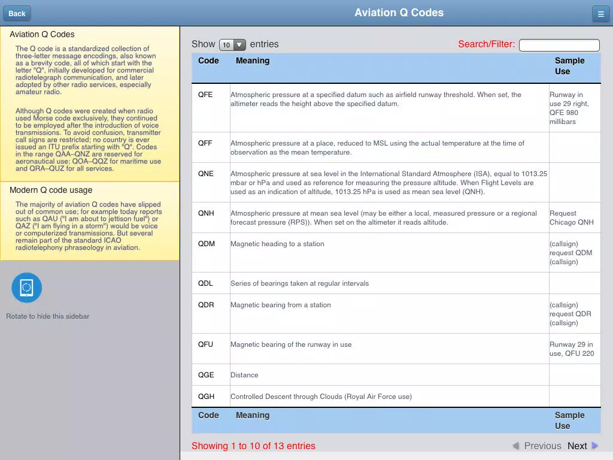Click sidebar paragraph starting 'The Q code is'
613x460 pixels.
[x=86, y=70]
